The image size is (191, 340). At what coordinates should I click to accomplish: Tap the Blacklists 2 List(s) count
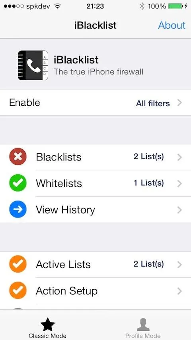tap(148, 156)
